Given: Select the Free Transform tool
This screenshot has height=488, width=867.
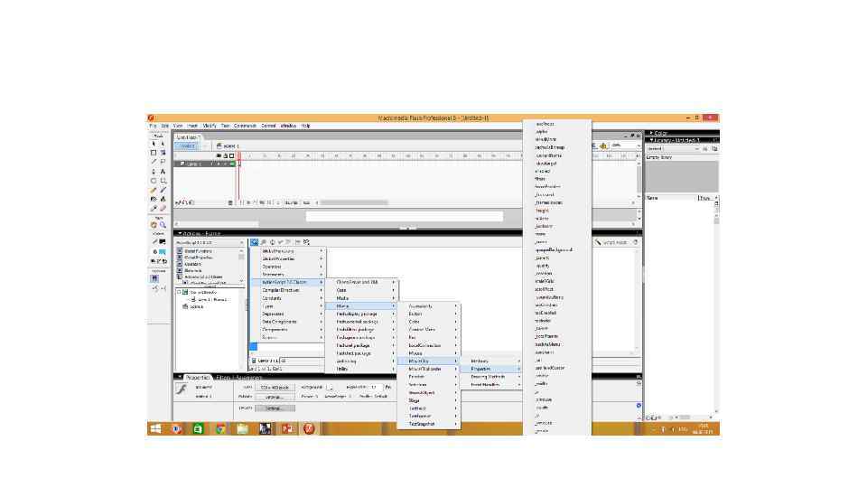Looking at the screenshot, I should coord(154,153).
